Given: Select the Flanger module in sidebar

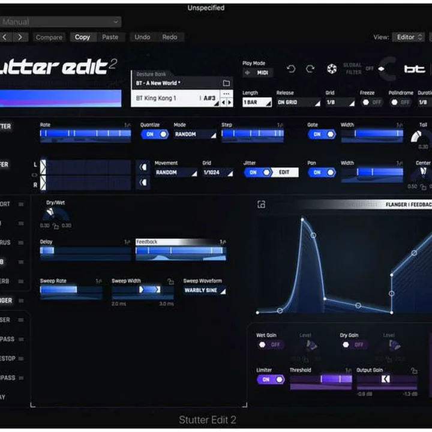Looking at the screenshot, I should click(6, 301).
